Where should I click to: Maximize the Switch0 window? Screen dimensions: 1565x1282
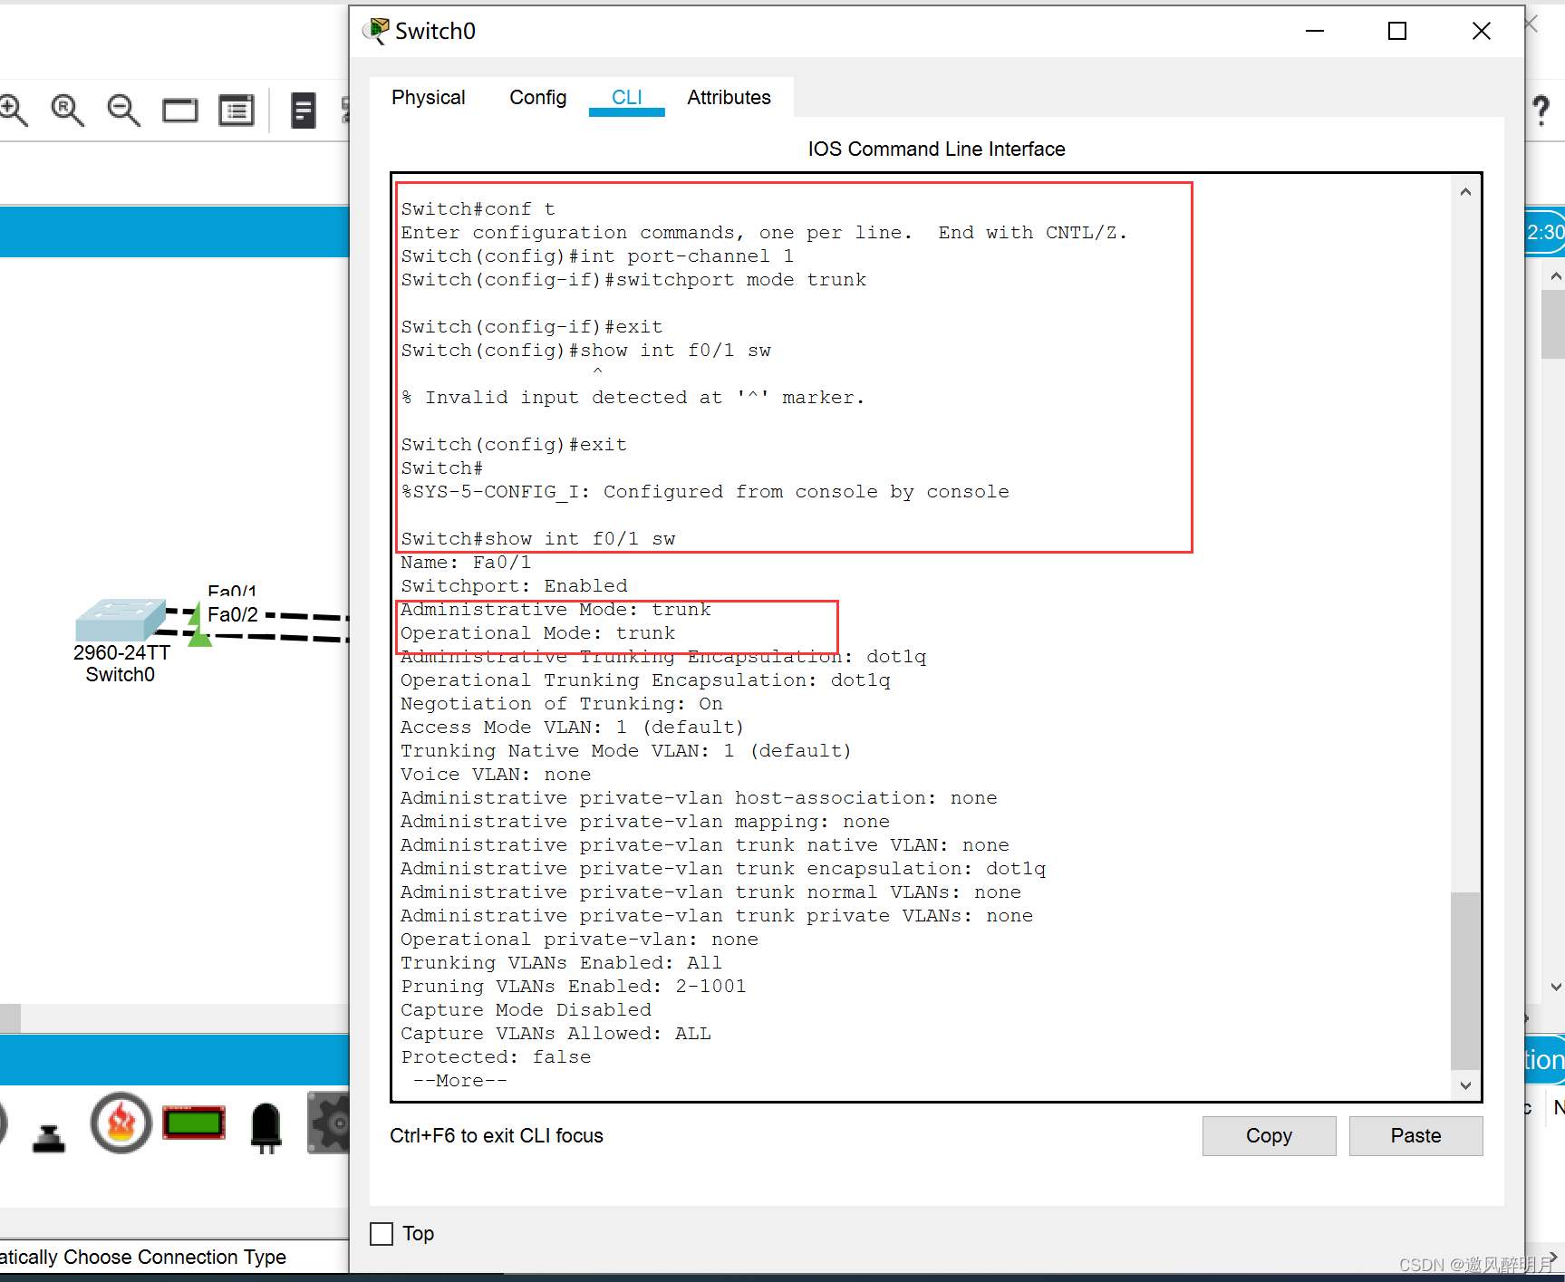click(x=1397, y=32)
